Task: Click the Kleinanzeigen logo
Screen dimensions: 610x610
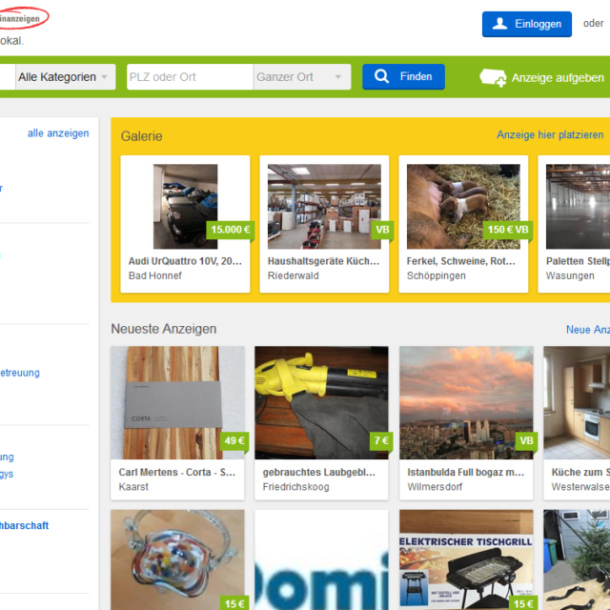Action: pos(23,18)
